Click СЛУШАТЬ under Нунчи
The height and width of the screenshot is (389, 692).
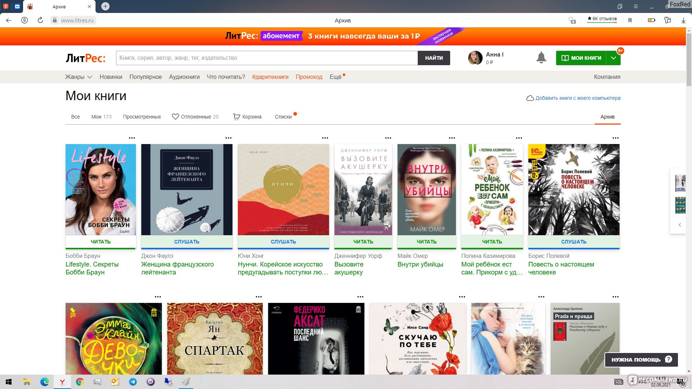pos(283,242)
